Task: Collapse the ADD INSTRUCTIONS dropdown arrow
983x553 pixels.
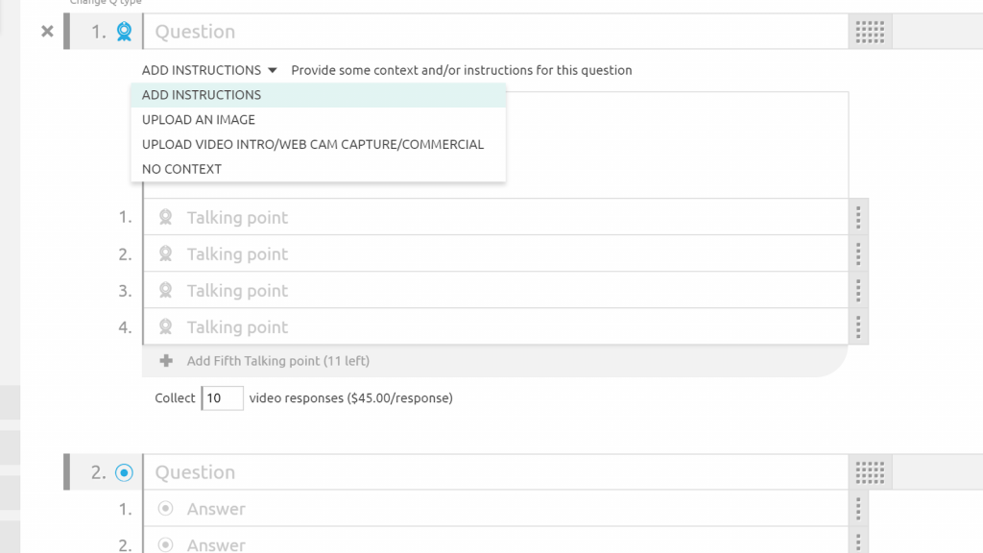Action: coord(273,70)
